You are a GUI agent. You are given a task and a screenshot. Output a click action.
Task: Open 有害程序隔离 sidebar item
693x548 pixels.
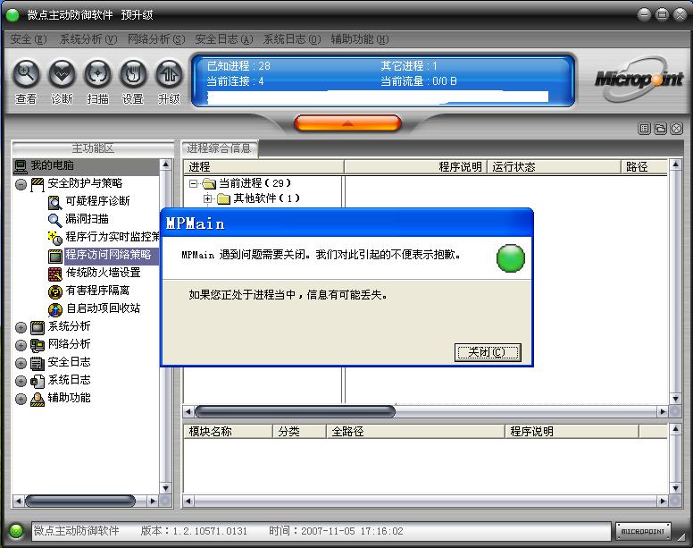tap(97, 291)
